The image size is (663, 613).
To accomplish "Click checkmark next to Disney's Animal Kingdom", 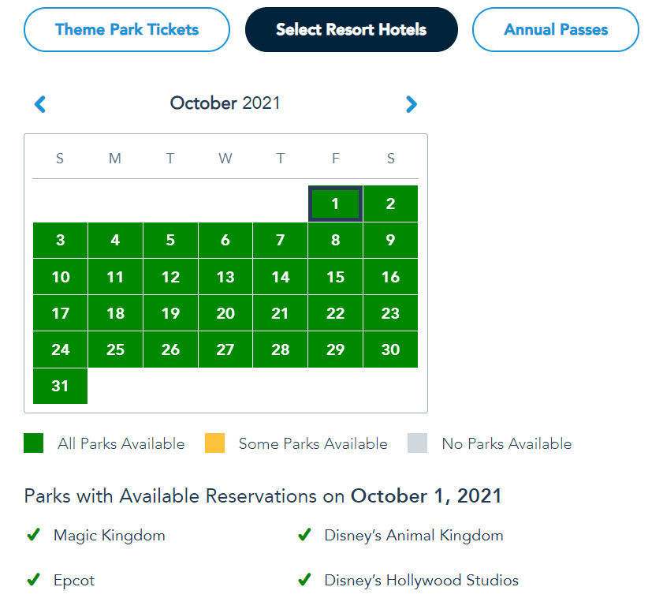I will coord(304,536).
